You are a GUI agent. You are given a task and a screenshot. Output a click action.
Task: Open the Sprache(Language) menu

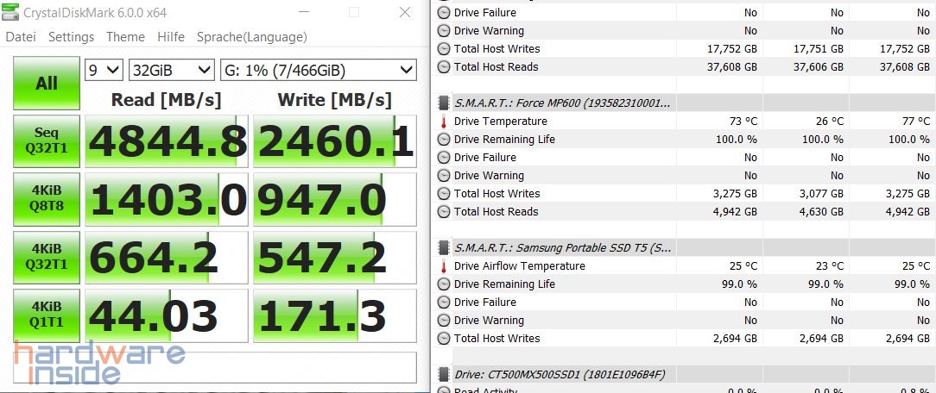(x=251, y=37)
